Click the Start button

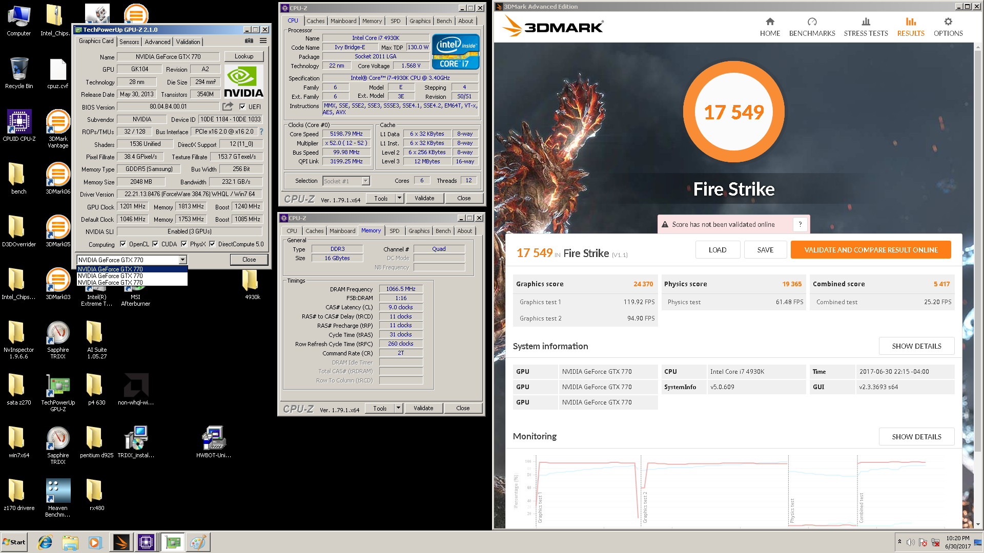tap(14, 542)
